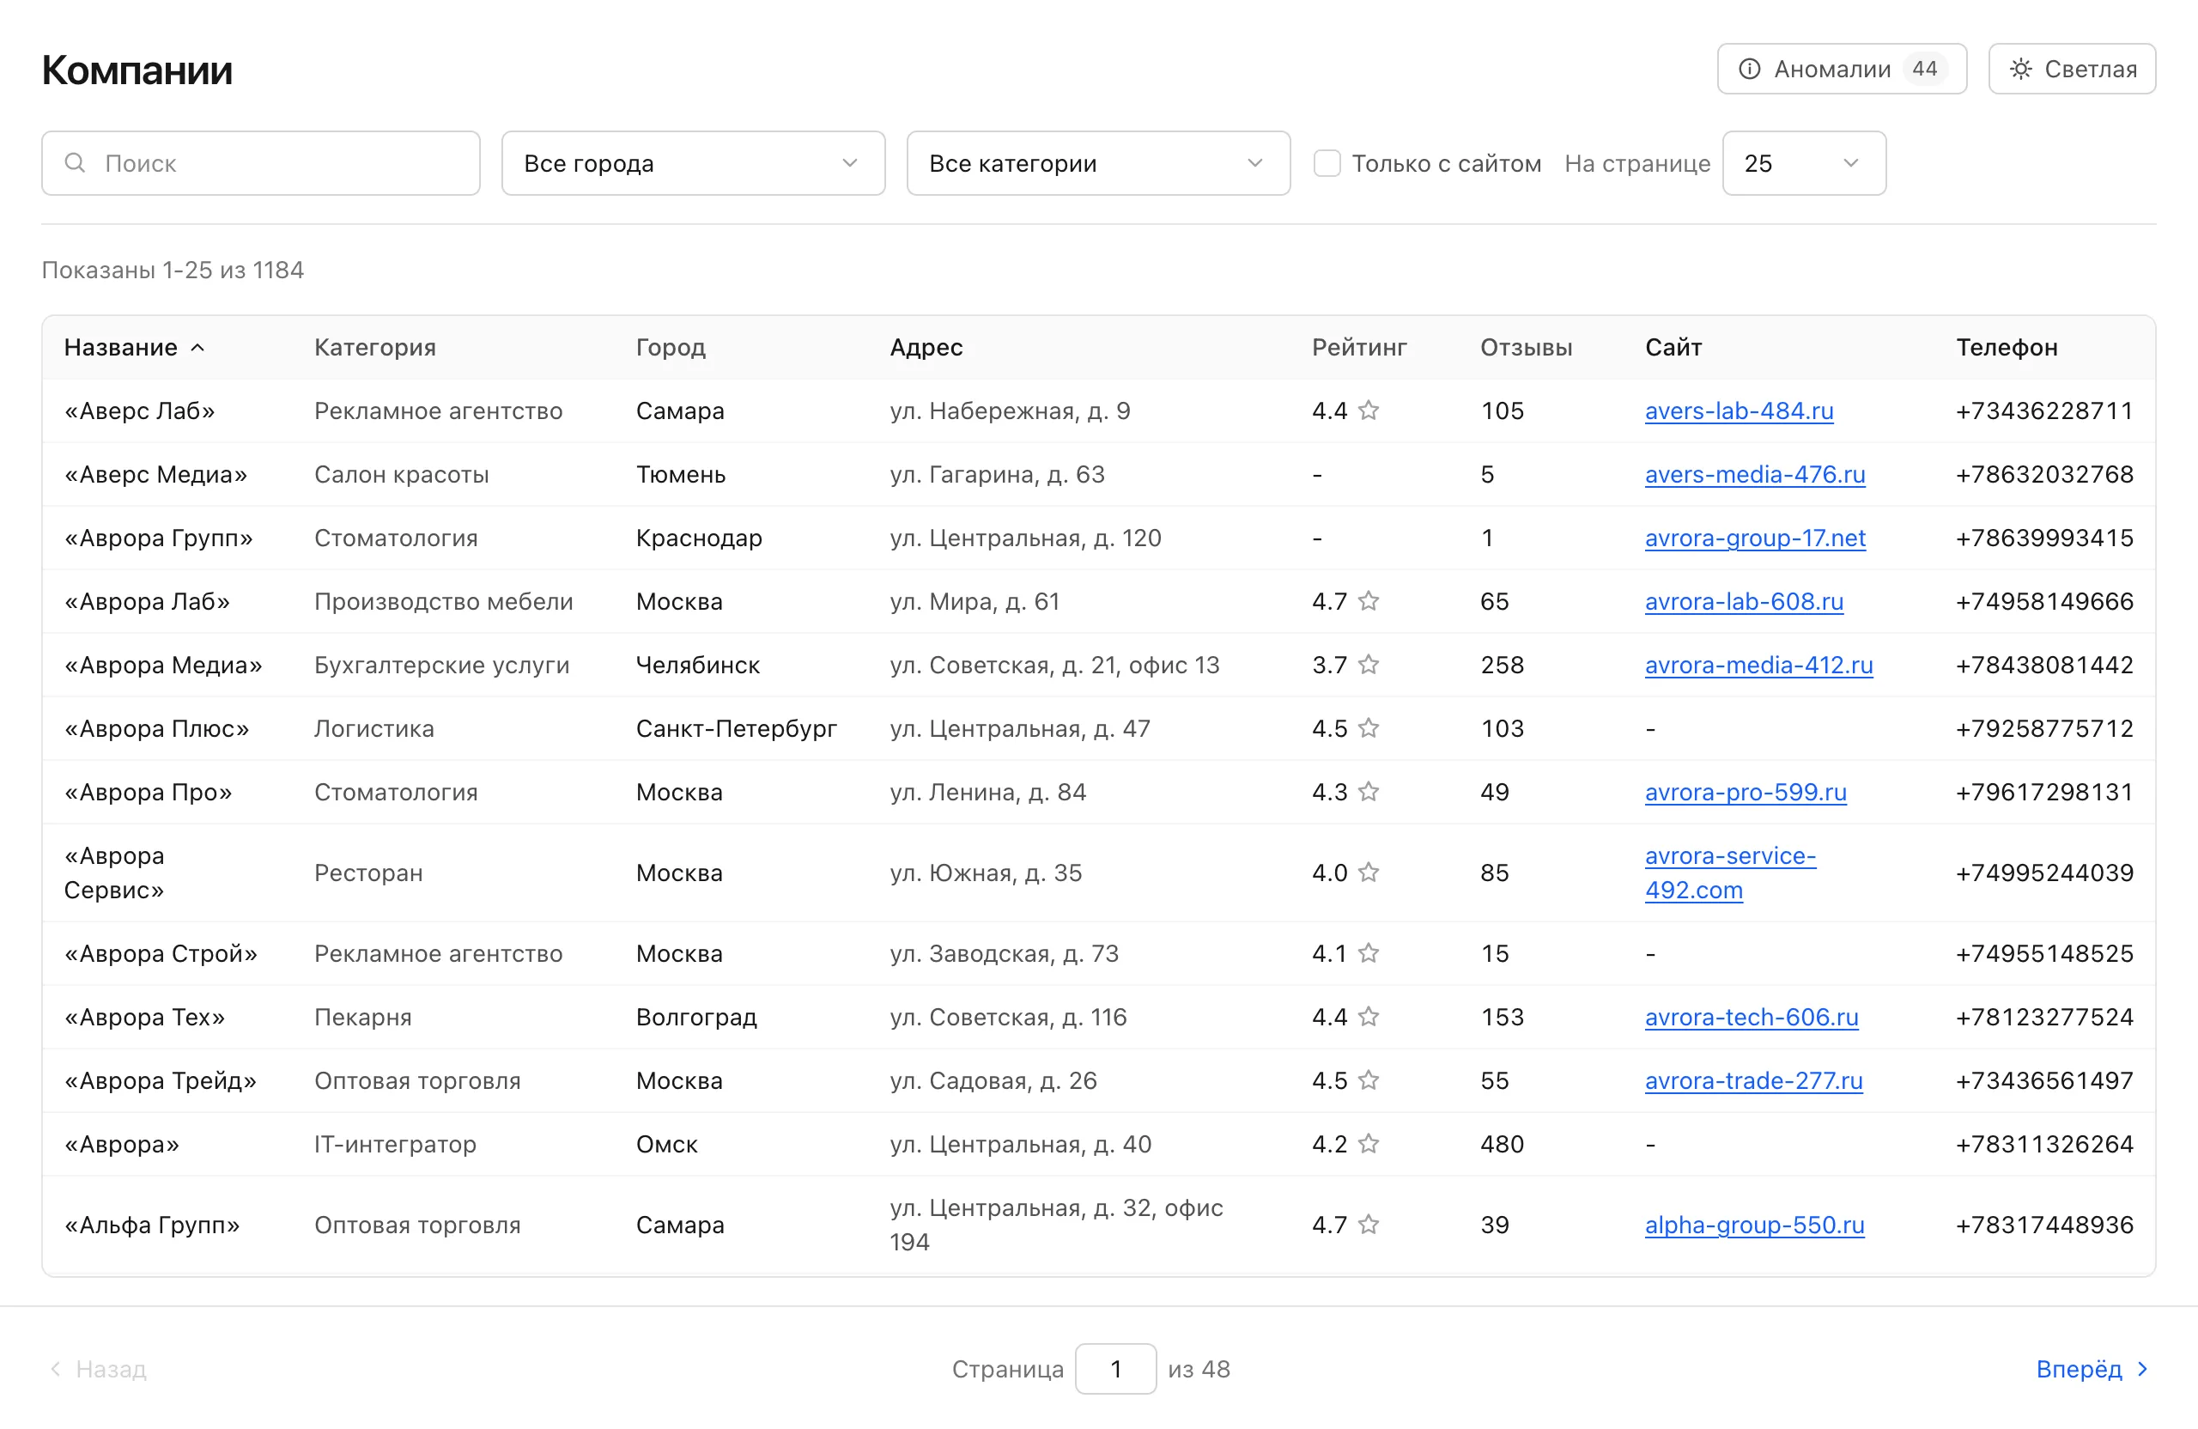Image resolution: width=2198 pixels, height=1429 pixels.
Task: Click the rating star for «Аврора Лаб»
Action: coord(1369,601)
